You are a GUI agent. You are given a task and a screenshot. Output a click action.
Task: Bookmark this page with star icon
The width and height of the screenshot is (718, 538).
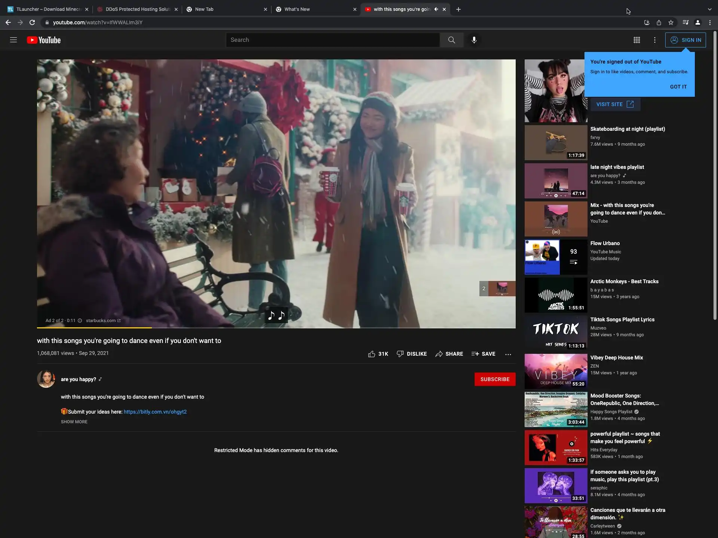click(671, 22)
